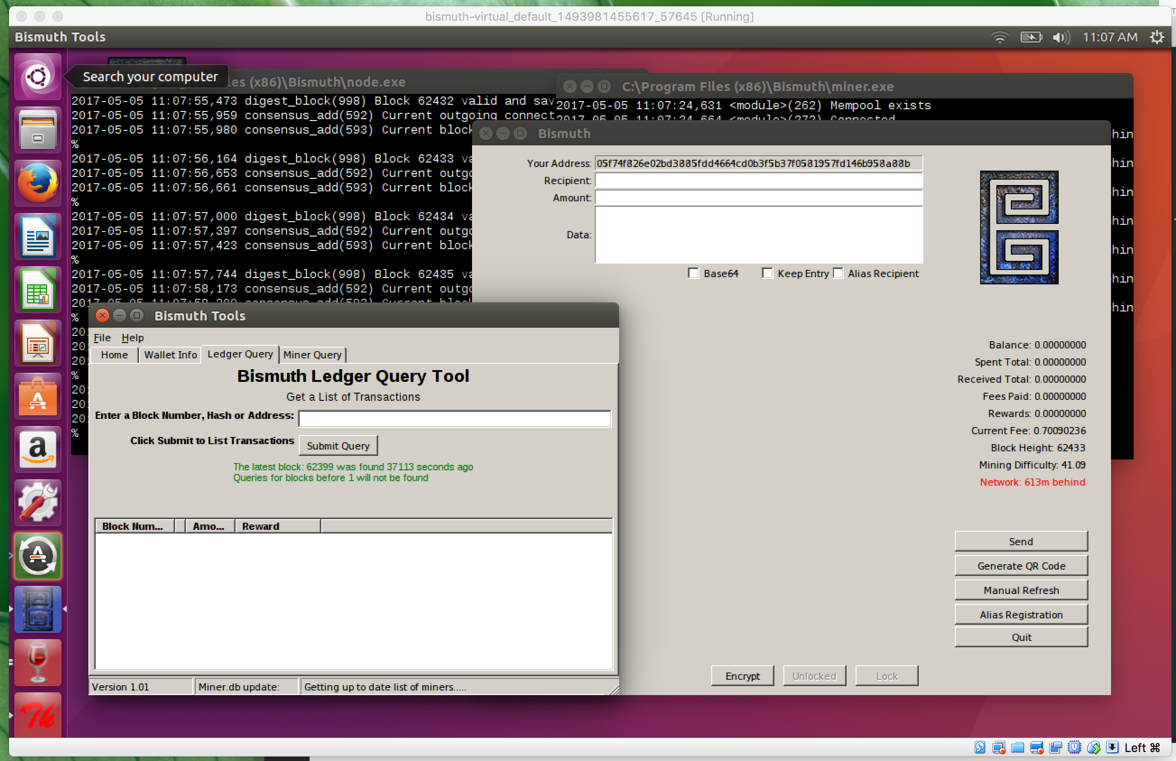Screen dimensions: 1176x761
Task: Open Firefox browser from Ubuntu dock
Action: coord(38,182)
